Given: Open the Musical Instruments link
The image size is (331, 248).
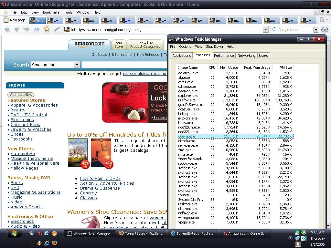Looking at the screenshot, I should pyautogui.click(x=32, y=158).
